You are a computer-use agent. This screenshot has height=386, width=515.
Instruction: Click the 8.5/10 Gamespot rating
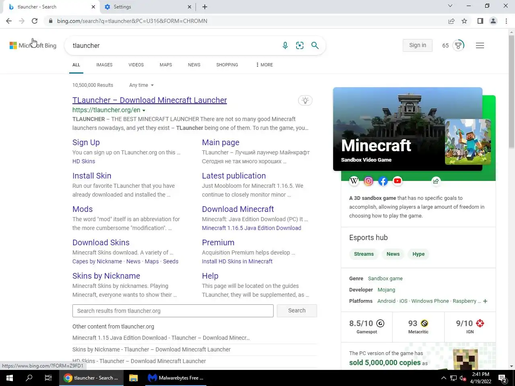pyautogui.click(x=367, y=327)
